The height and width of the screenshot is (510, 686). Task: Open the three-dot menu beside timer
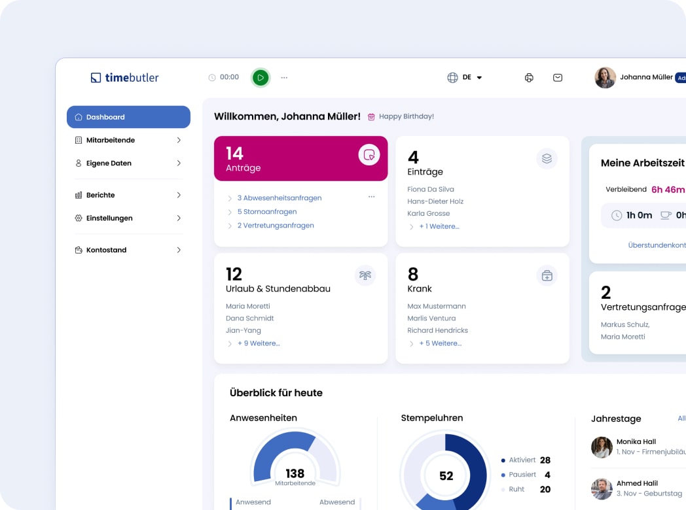pyautogui.click(x=284, y=78)
